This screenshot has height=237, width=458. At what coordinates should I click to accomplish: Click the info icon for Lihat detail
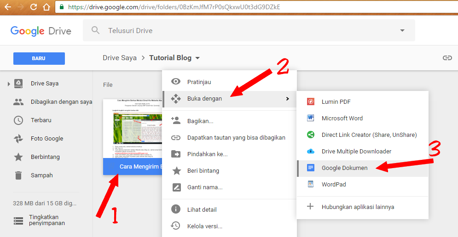[x=176, y=209]
